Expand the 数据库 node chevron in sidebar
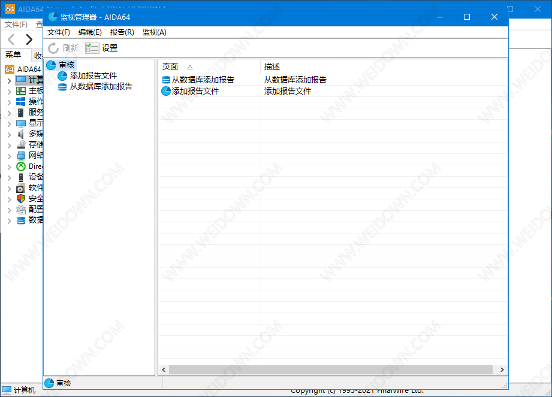Screen dimensions: 552x397 [x=9, y=220]
